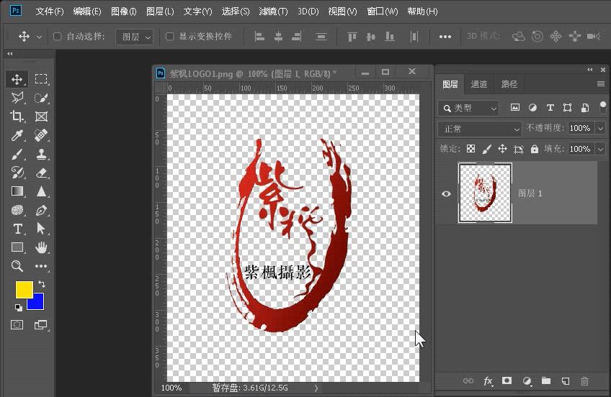
Task: Switch to the 路径 tab
Action: pos(509,84)
